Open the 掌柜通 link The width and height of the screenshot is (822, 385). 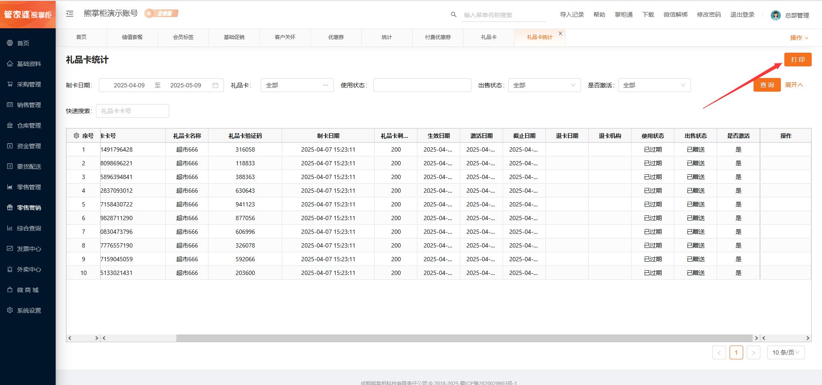[x=624, y=15]
